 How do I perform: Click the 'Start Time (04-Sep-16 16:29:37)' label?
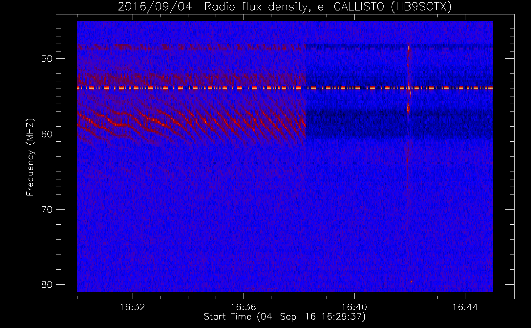pyautogui.click(x=285, y=317)
